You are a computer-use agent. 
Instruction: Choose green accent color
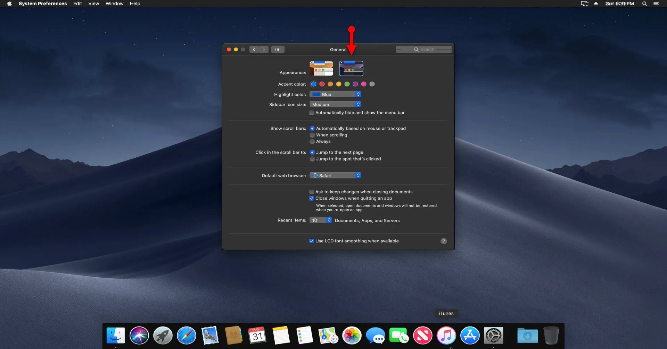(x=347, y=84)
